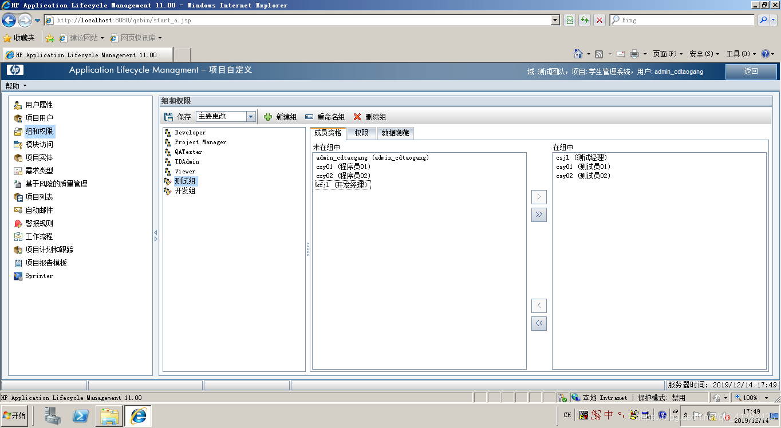The height and width of the screenshot is (428, 781).
Task: Open 用户属性 in the sidebar
Action: click(39, 105)
